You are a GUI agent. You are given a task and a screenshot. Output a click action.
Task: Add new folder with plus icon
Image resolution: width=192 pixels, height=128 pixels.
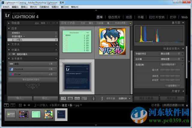pos(56,44)
